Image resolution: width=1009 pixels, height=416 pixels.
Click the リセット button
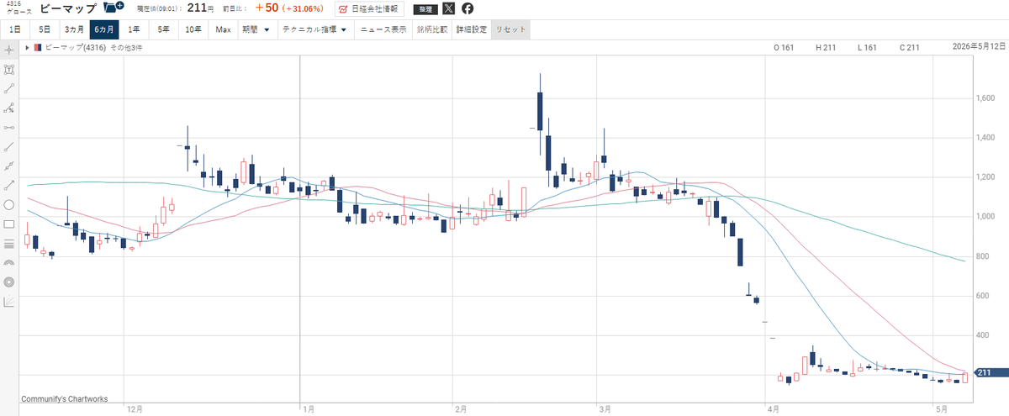tap(510, 29)
